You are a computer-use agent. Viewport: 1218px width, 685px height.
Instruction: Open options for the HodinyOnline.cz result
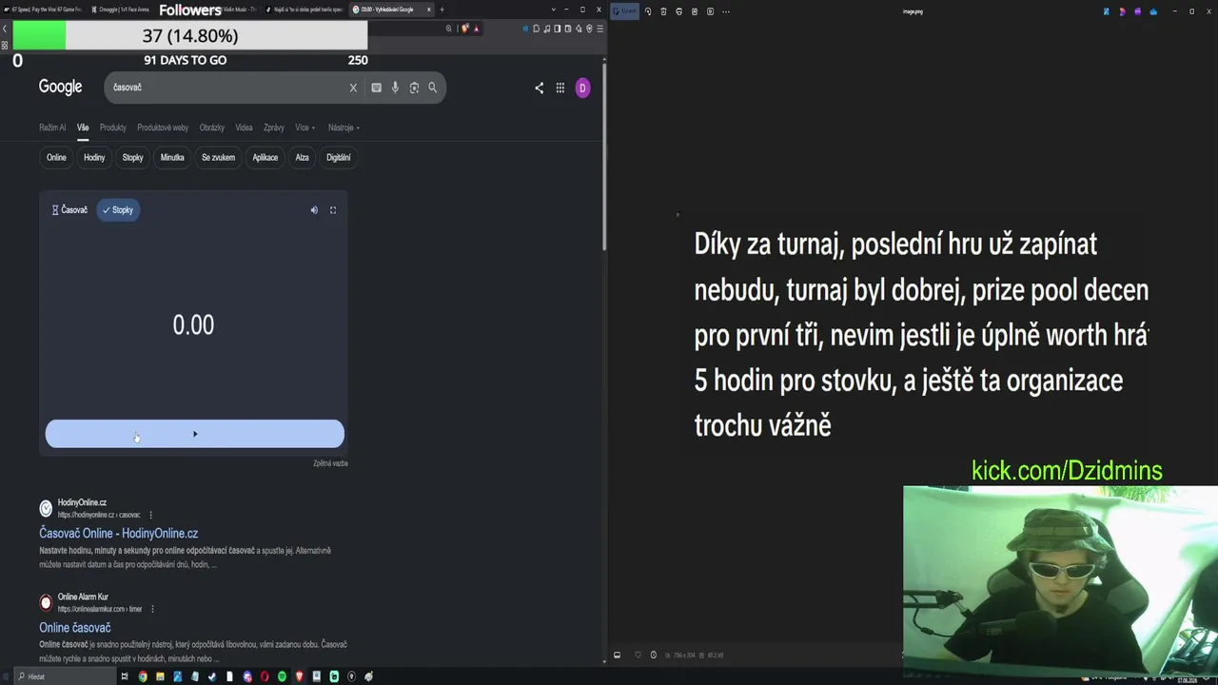tap(150, 515)
